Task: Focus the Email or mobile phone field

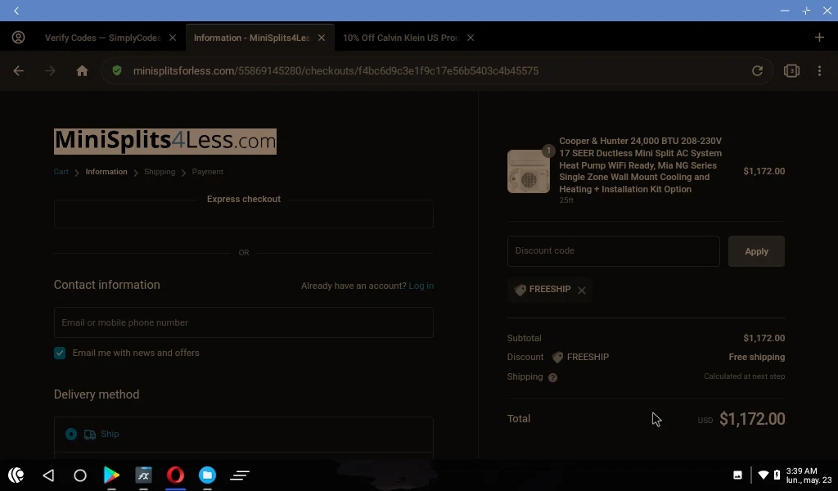Action: (244, 322)
